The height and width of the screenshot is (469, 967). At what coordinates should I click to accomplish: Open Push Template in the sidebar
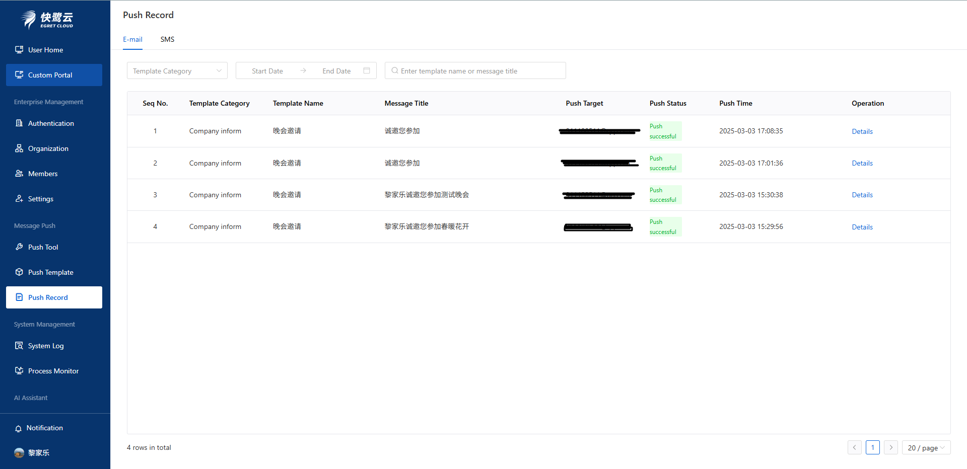tap(50, 272)
